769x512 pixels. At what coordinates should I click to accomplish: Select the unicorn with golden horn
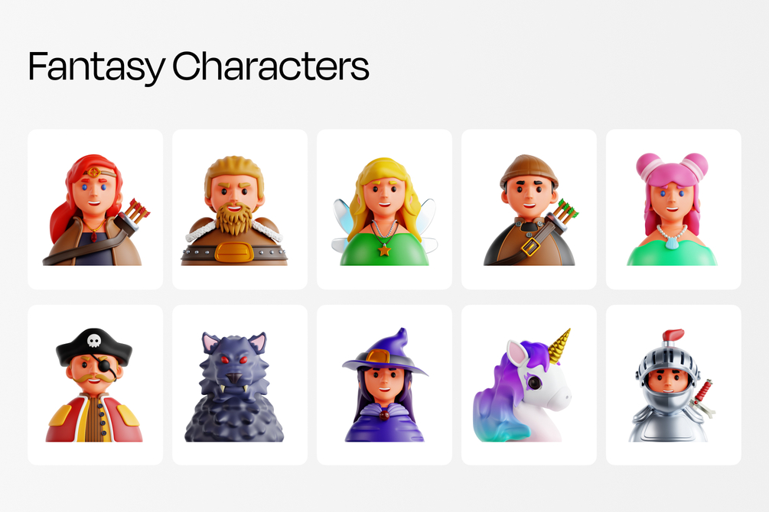530,385
